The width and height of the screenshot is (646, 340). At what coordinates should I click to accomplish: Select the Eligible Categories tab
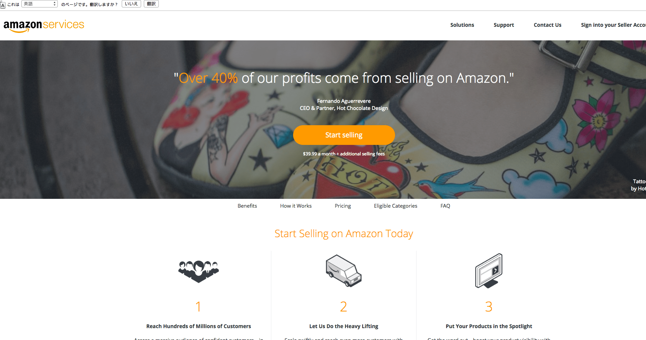tap(395, 206)
